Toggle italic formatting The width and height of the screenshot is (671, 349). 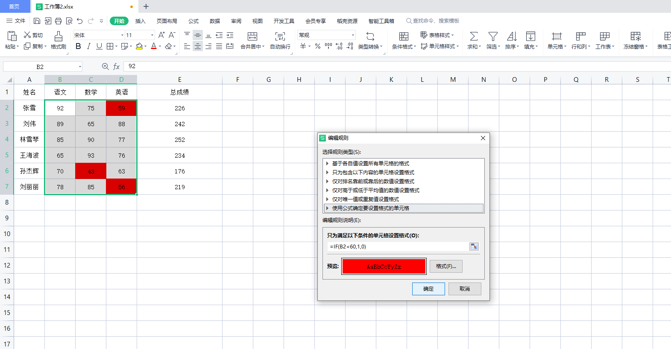click(x=89, y=46)
